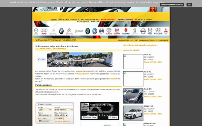Open the Marke dropdown showing Opel
The image size is (202, 126).
click(x=44, y=110)
